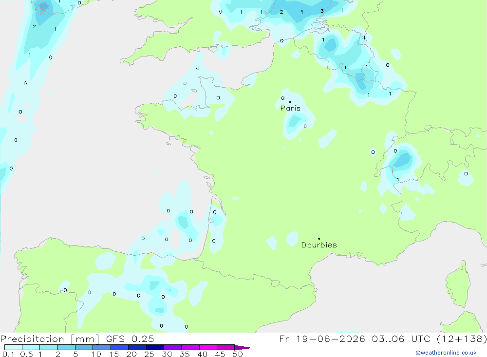Pick the 1–2 mm legend swatch
The image size is (487, 357).
tap(49, 347)
